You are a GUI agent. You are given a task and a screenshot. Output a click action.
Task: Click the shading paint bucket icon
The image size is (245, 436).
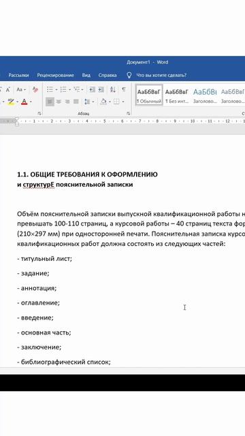[103, 102]
